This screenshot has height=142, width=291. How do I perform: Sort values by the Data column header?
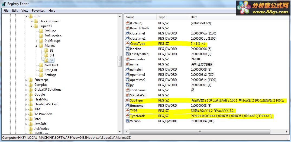[x=239, y=17]
